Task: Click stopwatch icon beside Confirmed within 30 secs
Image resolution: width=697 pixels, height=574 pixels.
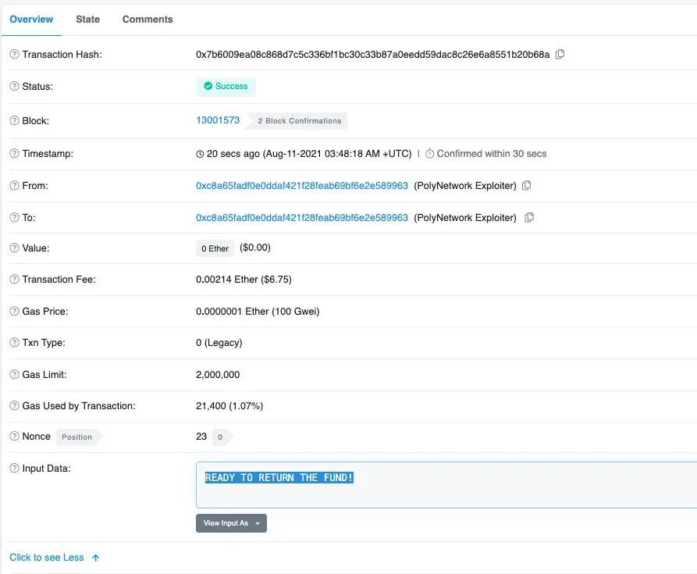Action: 429,153
